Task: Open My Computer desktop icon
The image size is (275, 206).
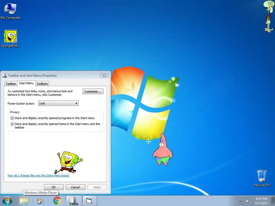Action: (x=10, y=11)
